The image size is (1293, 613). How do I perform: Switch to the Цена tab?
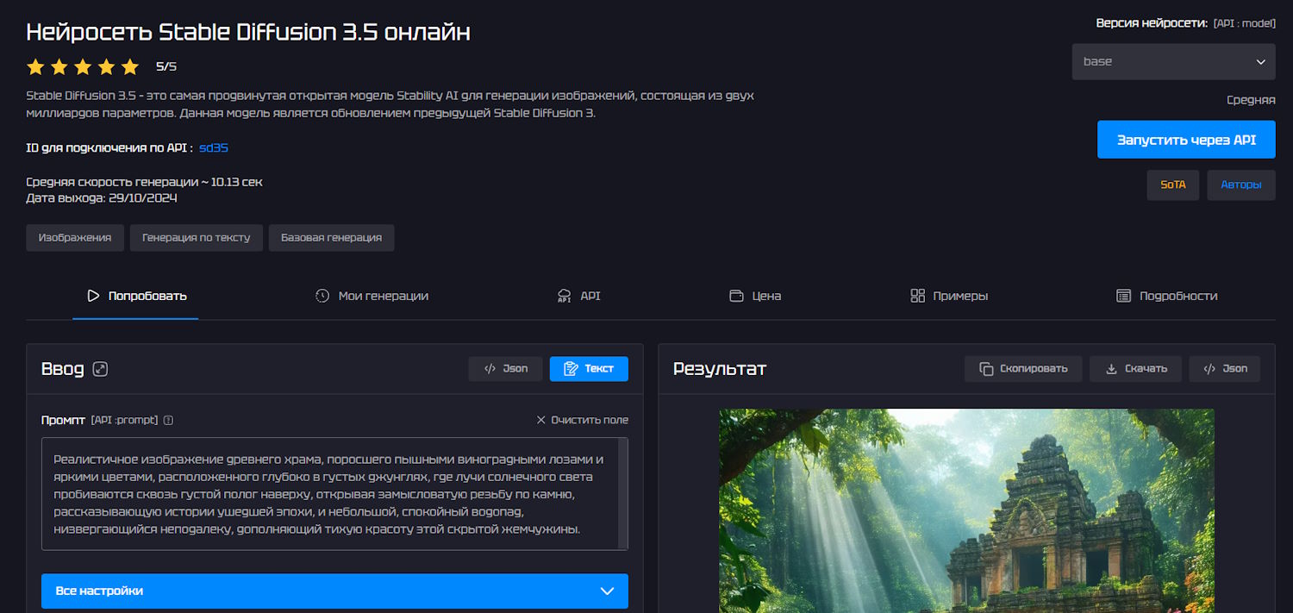click(x=755, y=296)
